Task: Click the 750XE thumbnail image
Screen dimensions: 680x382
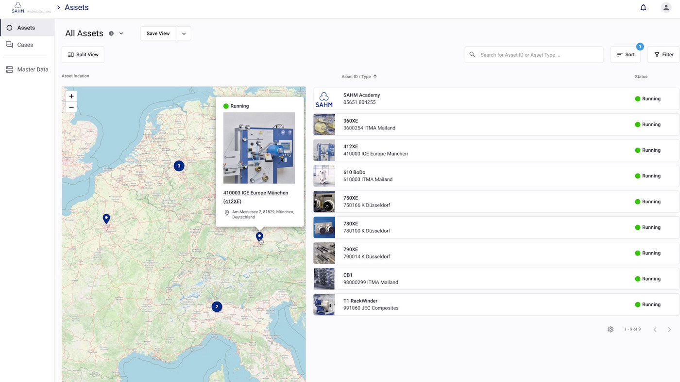Action: (x=324, y=202)
